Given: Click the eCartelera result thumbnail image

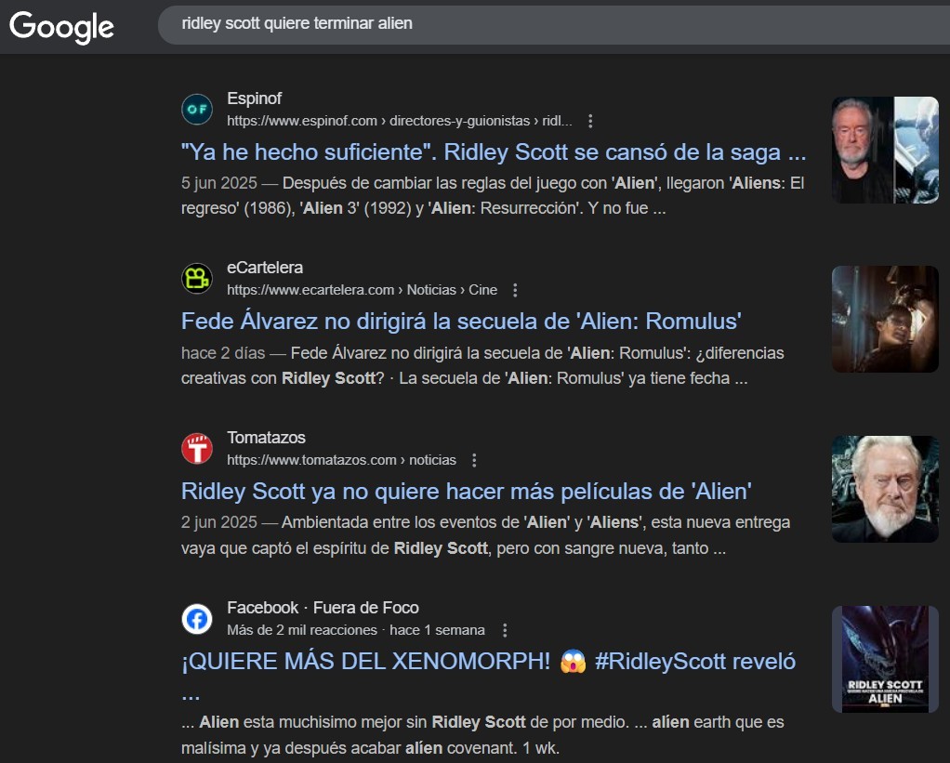Looking at the screenshot, I should [885, 319].
